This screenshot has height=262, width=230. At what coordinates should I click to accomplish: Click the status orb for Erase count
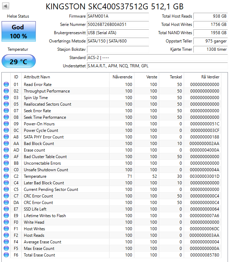click(x=6, y=150)
